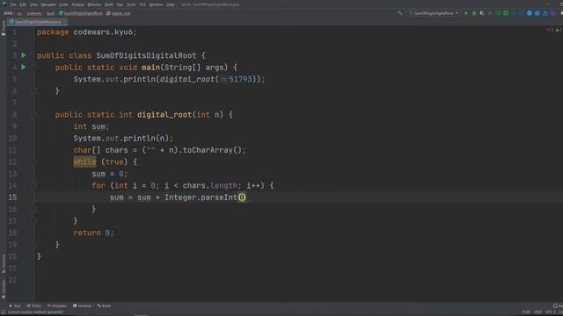Click the run gutter arrow beside class SumOfDigitsDigitalRoot

[x=24, y=55]
